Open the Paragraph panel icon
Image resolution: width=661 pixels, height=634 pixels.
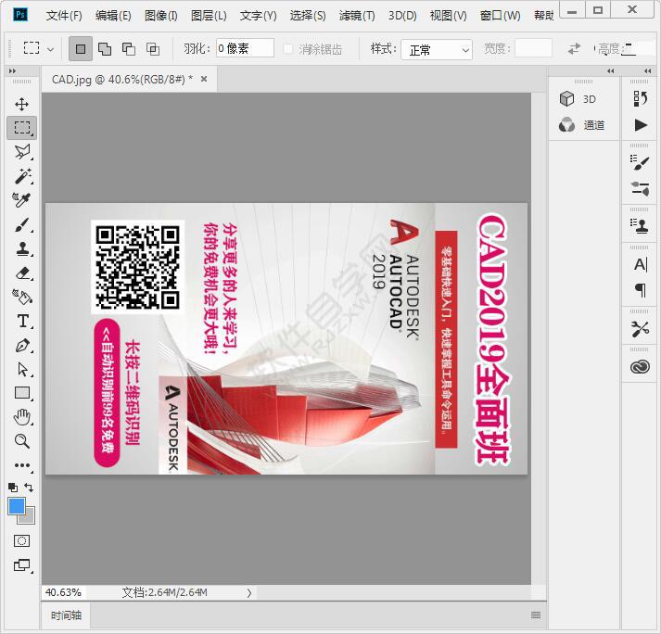(641, 290)
